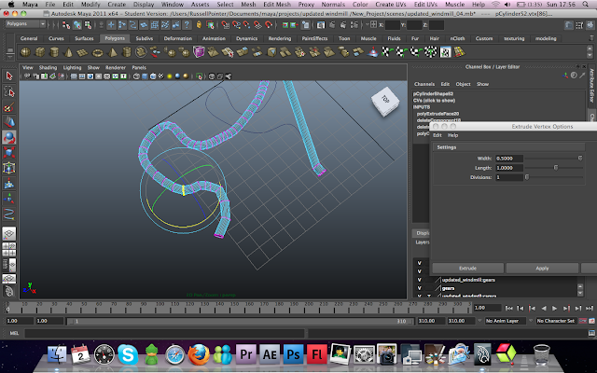Select the arrow Select tool

(8, 76)
